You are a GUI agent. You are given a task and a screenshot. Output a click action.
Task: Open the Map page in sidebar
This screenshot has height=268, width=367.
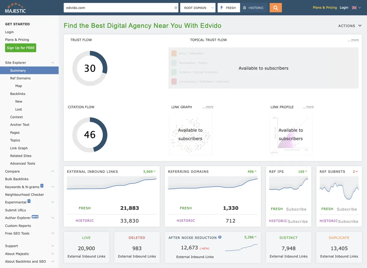(x=19, y=86)
